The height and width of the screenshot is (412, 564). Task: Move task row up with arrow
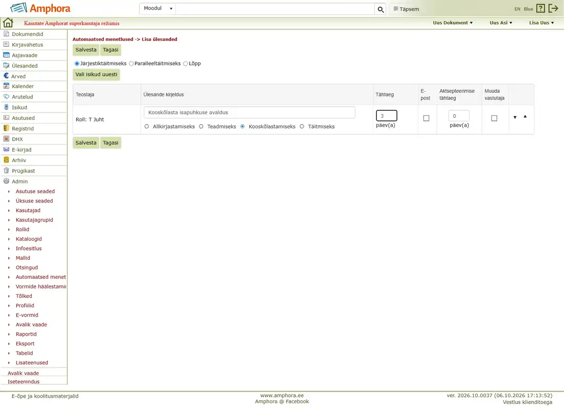point(525,116)
